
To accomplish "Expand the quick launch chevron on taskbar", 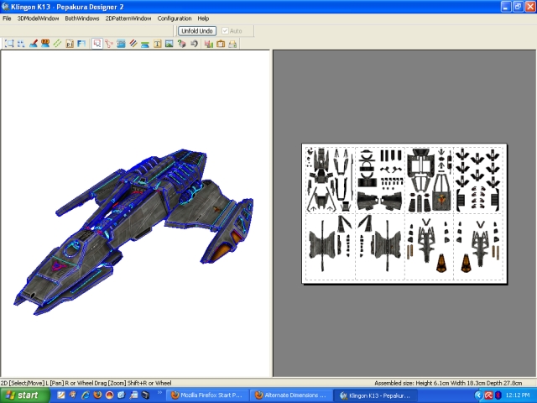I will pyautogui.click(x=159, y=393).
